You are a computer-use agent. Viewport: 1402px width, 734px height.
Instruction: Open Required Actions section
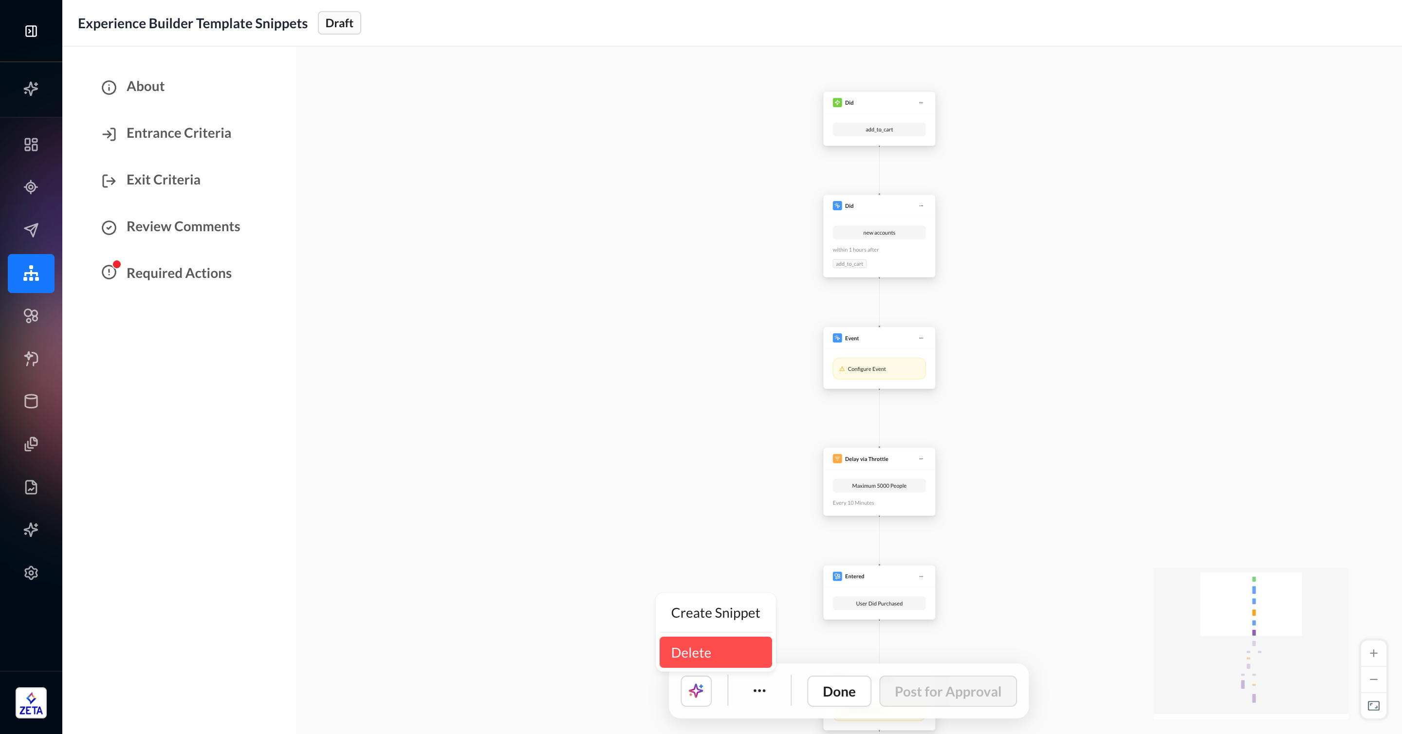179,273
